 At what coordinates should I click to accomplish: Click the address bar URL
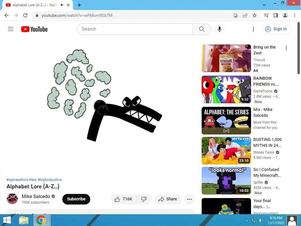77,15
